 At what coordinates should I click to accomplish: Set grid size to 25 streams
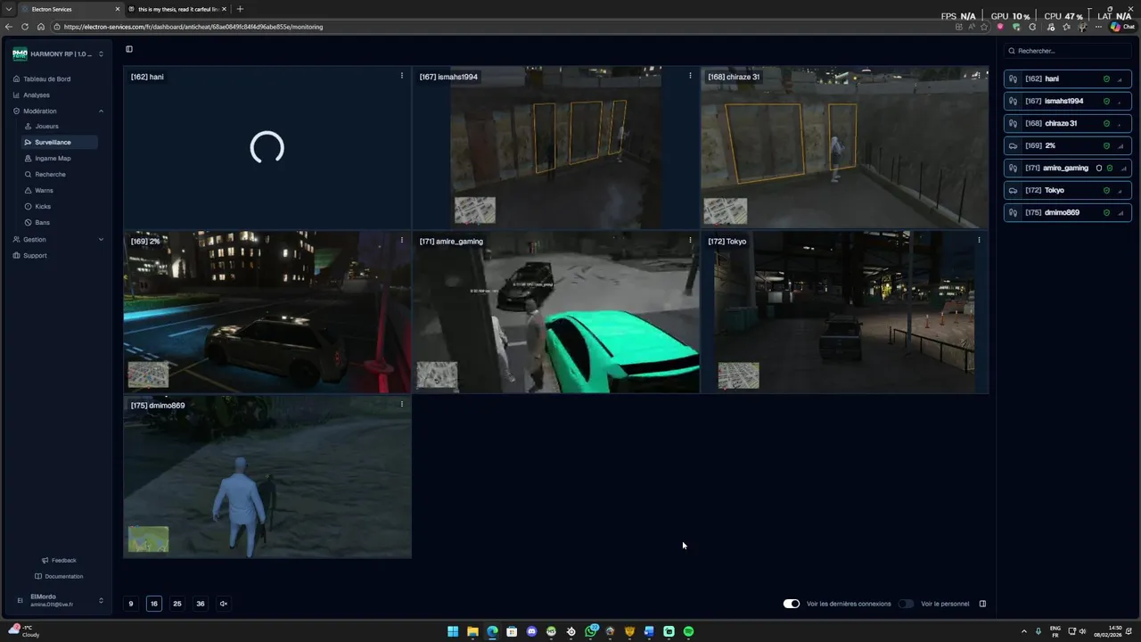pyautogui.click(x=177, y=604)
